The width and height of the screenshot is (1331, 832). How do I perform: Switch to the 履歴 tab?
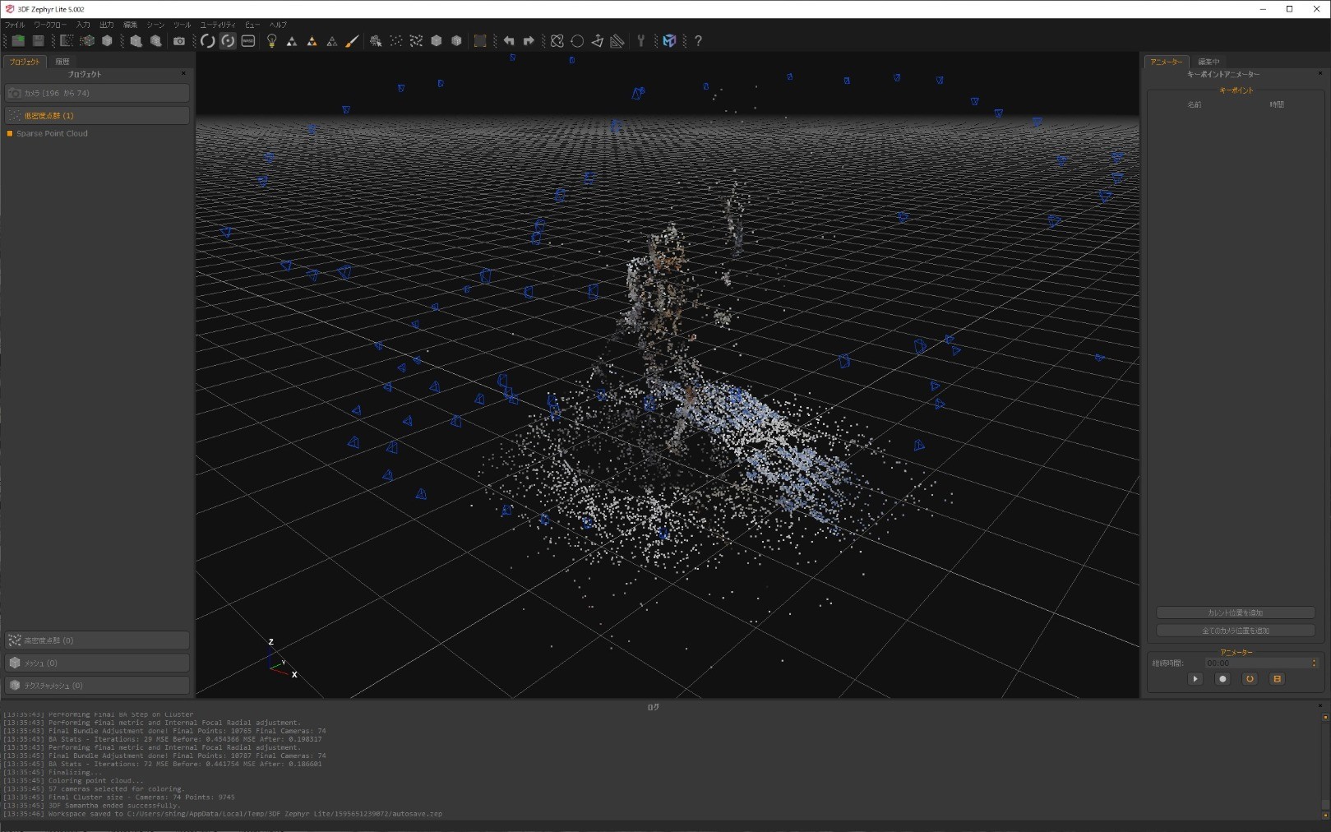[62, 62]
